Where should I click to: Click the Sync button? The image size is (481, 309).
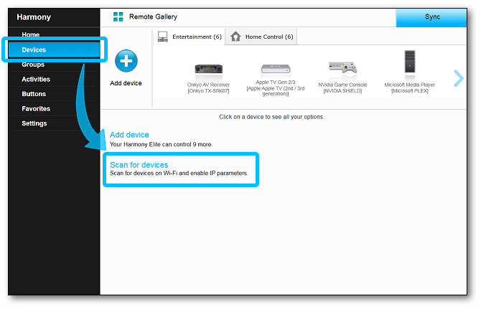coord(431,17)
